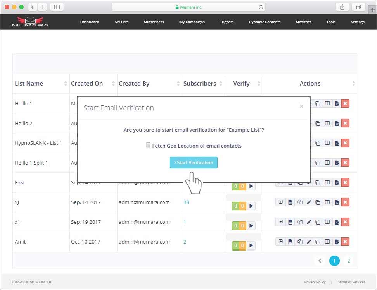Screen dimensions: 377x290
Task: Click the pencil edit icon in SJ row
Action: [x=309, y=202]
